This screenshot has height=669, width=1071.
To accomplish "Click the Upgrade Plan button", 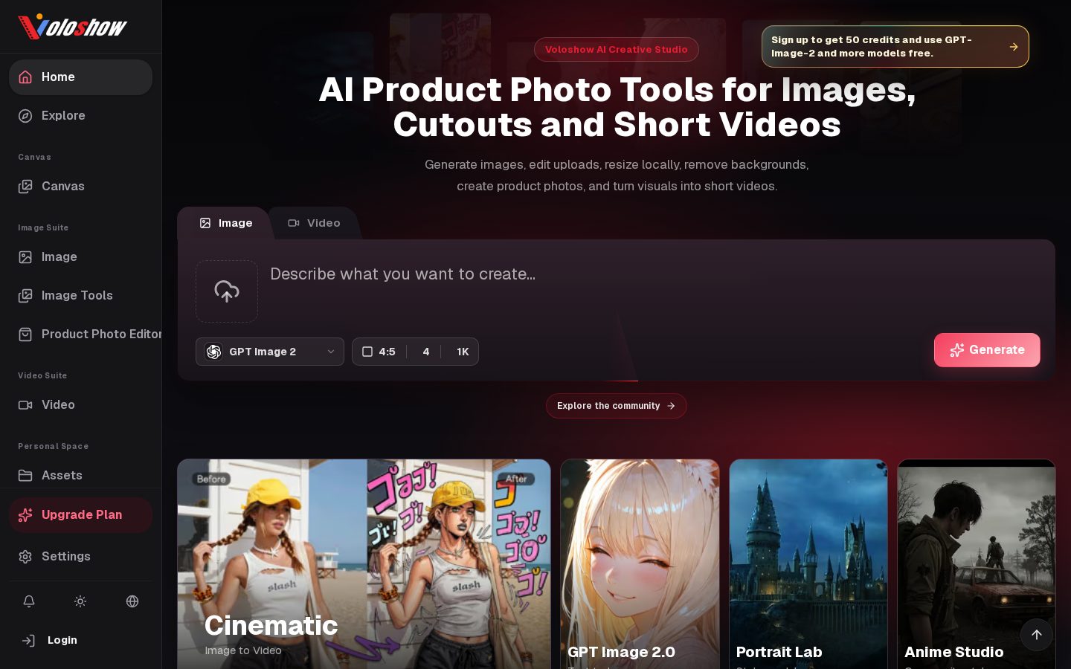I will pos(80,515).
